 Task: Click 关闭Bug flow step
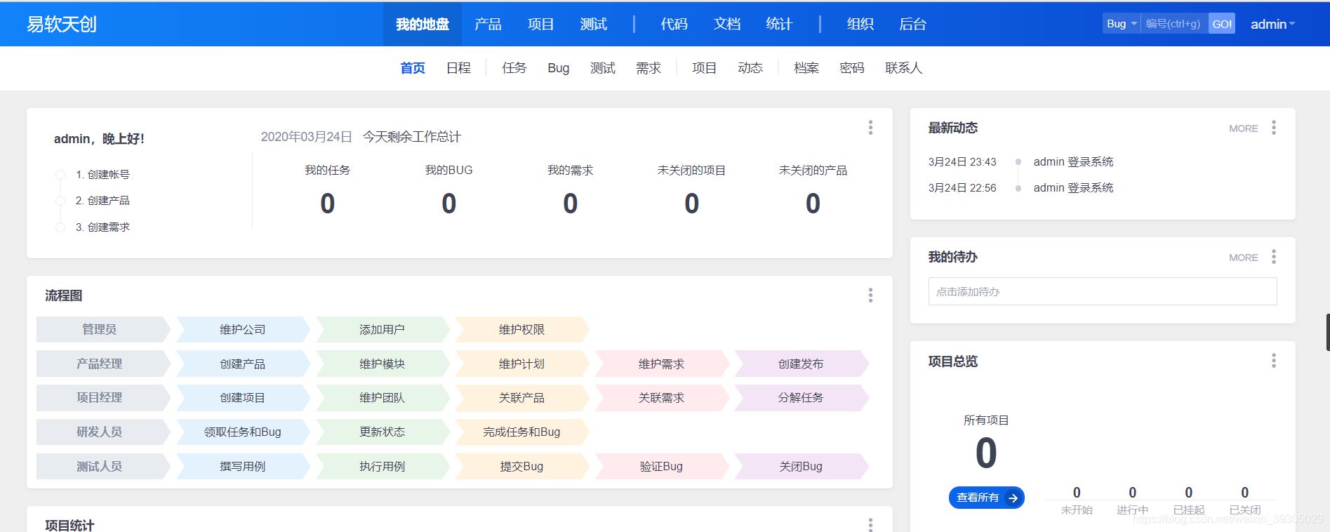pos(802,466)
